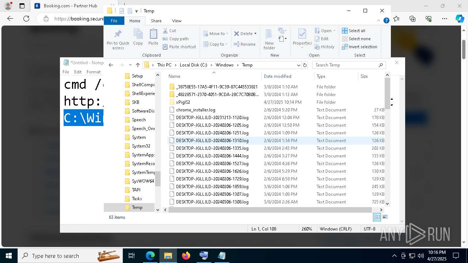Click the file list vertical scrollbar
468x263 pixels.
(387, 93)
